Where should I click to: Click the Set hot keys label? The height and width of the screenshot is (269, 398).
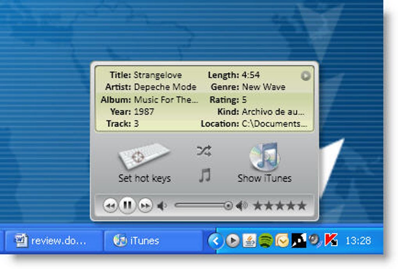[144, 178]
